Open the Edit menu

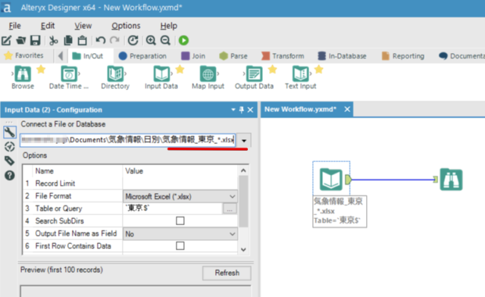[48, 26]
